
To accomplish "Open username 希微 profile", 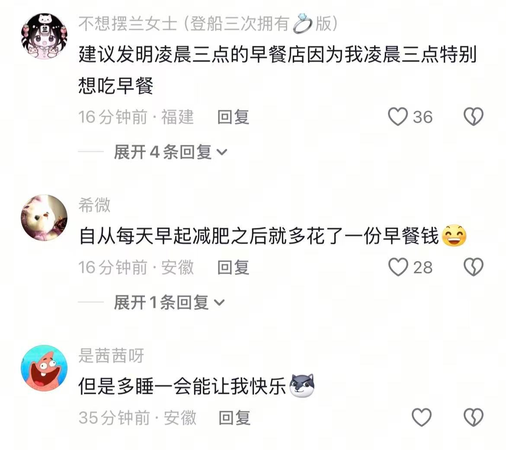I will (x=94, y=205).
